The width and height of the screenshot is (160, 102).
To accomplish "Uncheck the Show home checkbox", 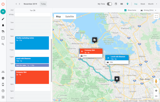I will pos(125,10).
